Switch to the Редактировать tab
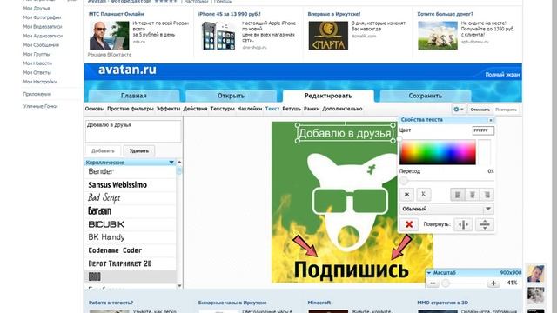 tap(328, 96)
